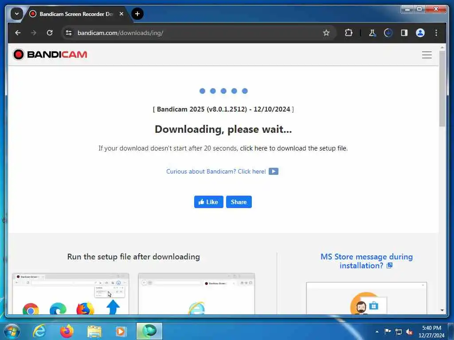Show downloads in Chrome toolbar
Image resolution: width=454 pixels, height=340 pixels.
[x=388, y=33]
